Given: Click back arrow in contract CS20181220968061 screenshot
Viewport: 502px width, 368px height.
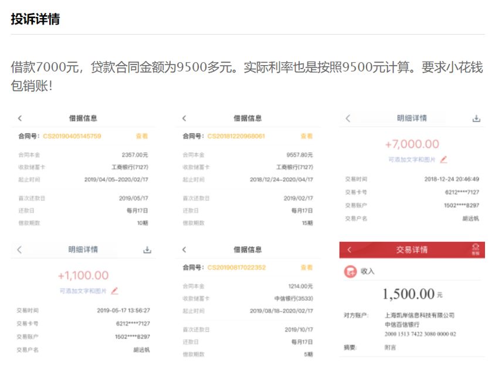Looking at the screenshot, I should [x=184, y=118].
